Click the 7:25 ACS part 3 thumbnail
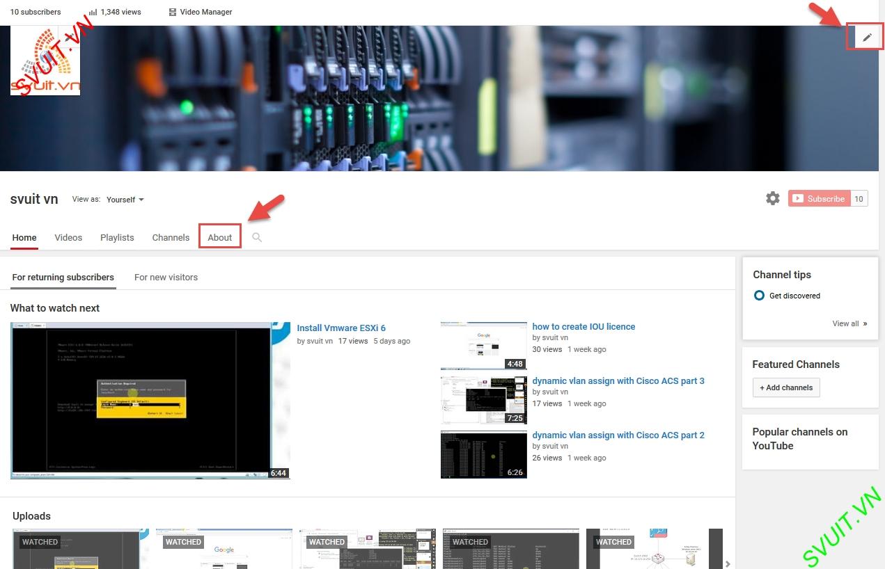 click(x=484, y=399)
